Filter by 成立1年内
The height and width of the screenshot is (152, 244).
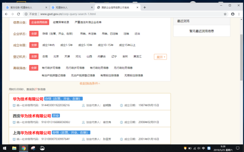(x=48, y=45)
